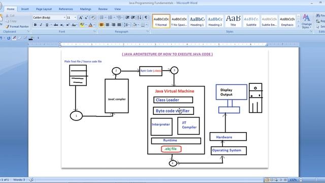Open the Review tab

103,9
